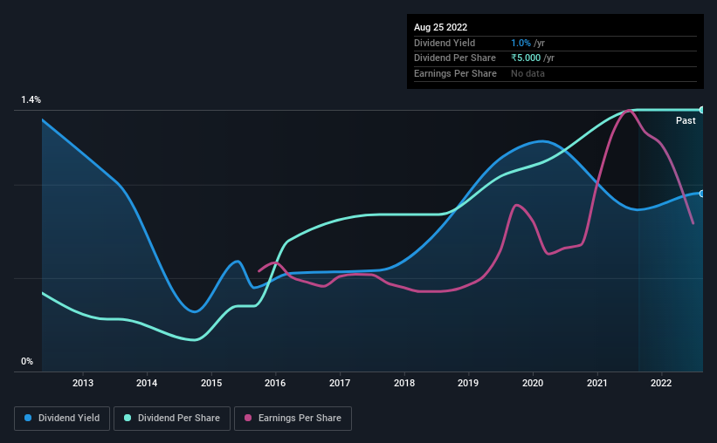This screenshot has width=717, height=443.
Task: Click the Earnings Per Share 'No data' text
Action: (x=527, y=73)
